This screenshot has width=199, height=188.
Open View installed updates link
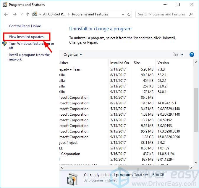click(x=26, y=37)
